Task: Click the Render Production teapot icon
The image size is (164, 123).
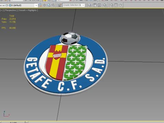Action: [121, 5]
